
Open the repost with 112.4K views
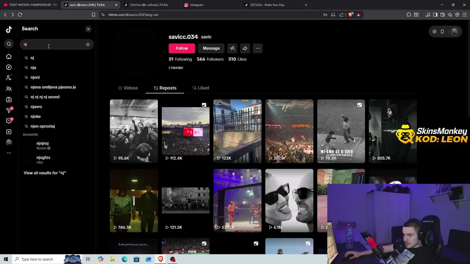click(x=185, y=131)
